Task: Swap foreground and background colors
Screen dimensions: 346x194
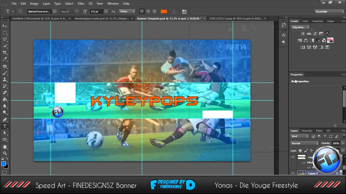Action: (x=7, y=158)
